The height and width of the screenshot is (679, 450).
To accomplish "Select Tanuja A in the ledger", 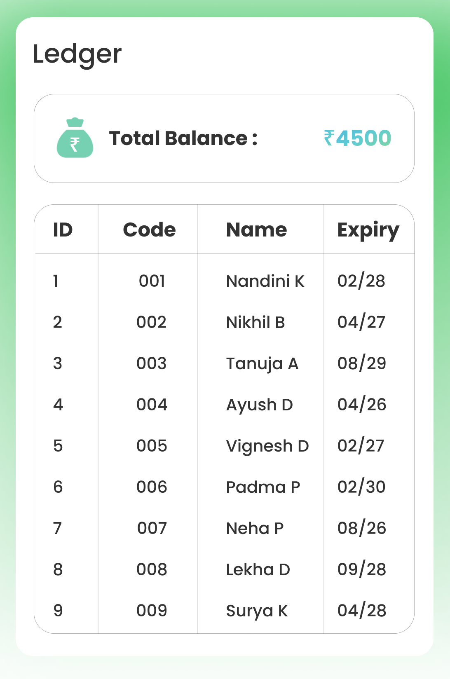I will 262,364.
